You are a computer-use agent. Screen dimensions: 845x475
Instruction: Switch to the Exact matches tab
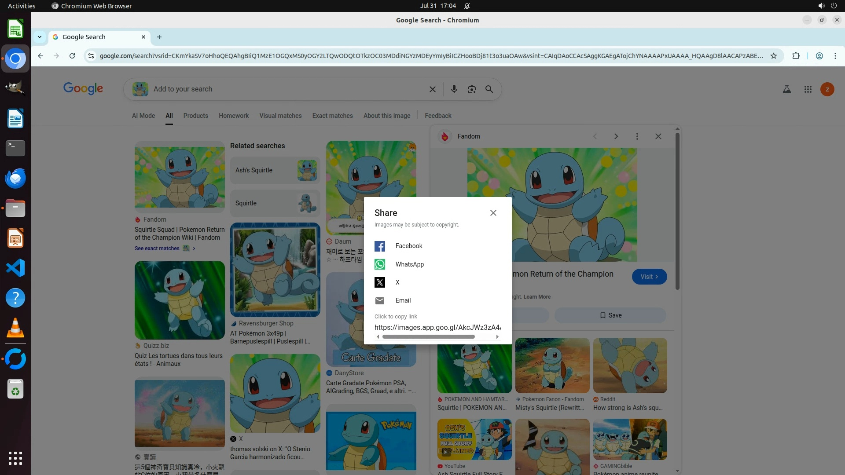332,116
